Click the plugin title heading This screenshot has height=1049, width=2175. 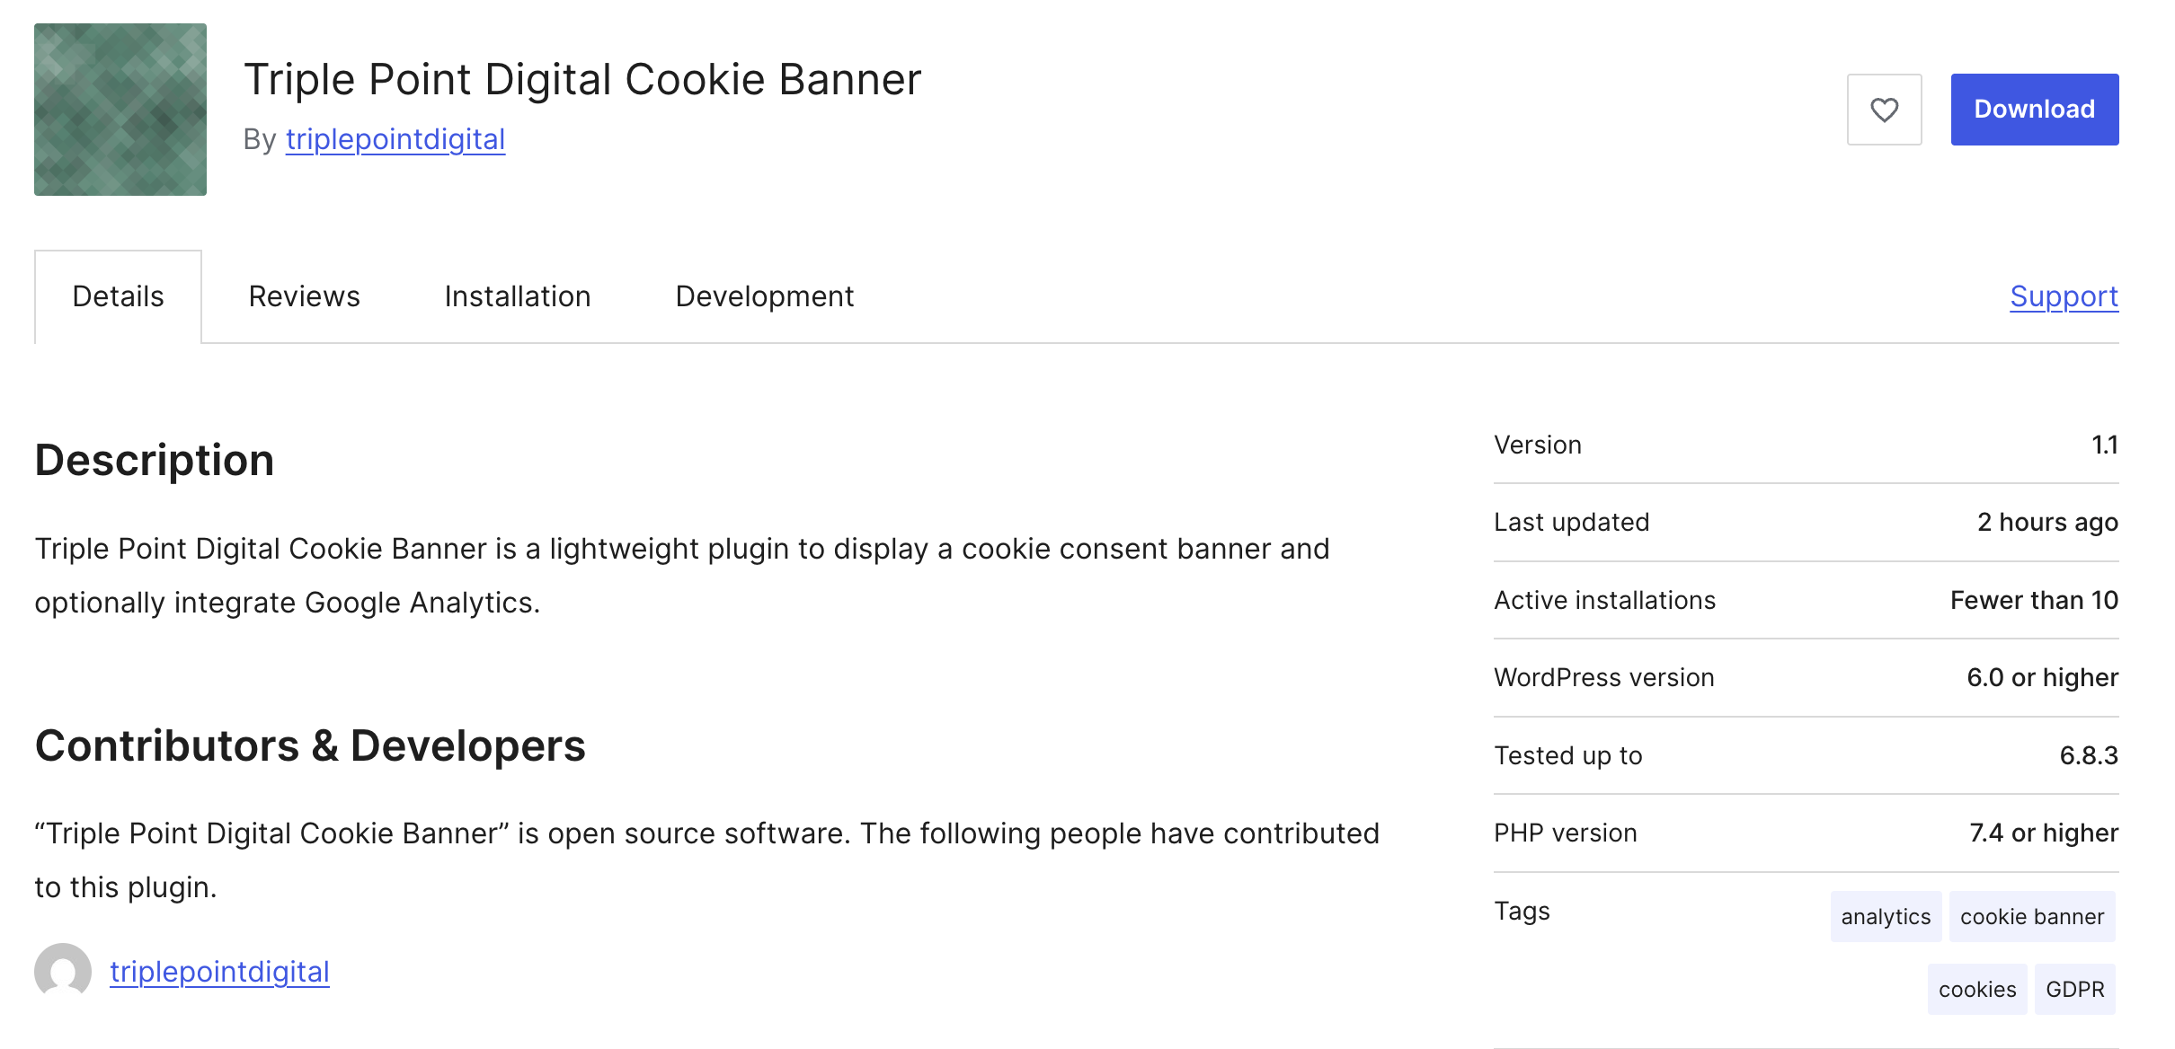(x=582, y=79)
